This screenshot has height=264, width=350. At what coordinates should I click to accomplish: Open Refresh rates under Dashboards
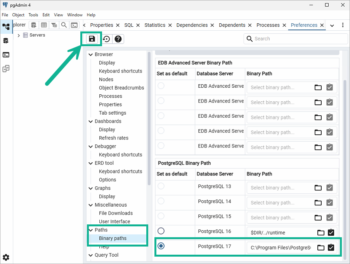(114, 138)
